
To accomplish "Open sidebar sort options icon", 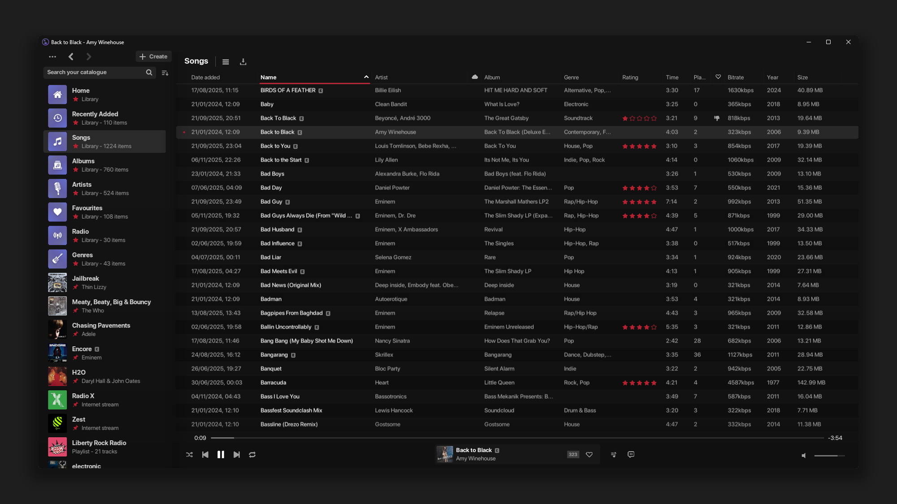I will pyautogui.click(x=165, y=73).
